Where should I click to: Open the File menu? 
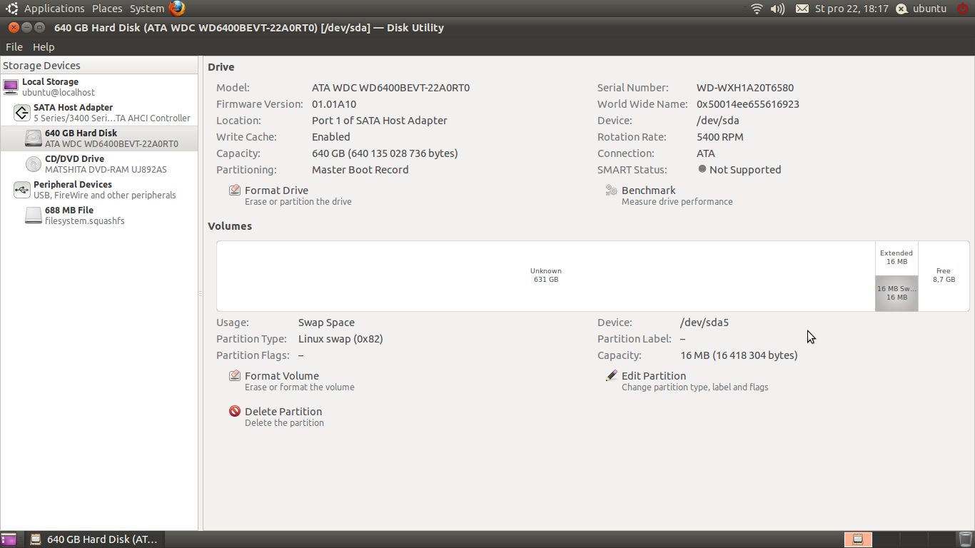tap(14, 47)
